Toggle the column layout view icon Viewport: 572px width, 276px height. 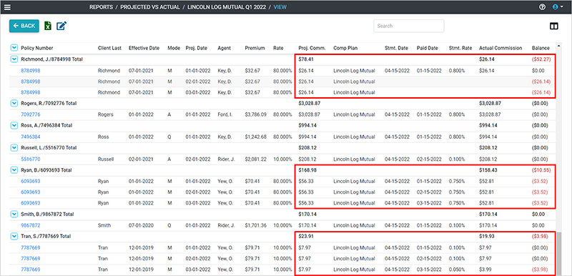[553, 26]
